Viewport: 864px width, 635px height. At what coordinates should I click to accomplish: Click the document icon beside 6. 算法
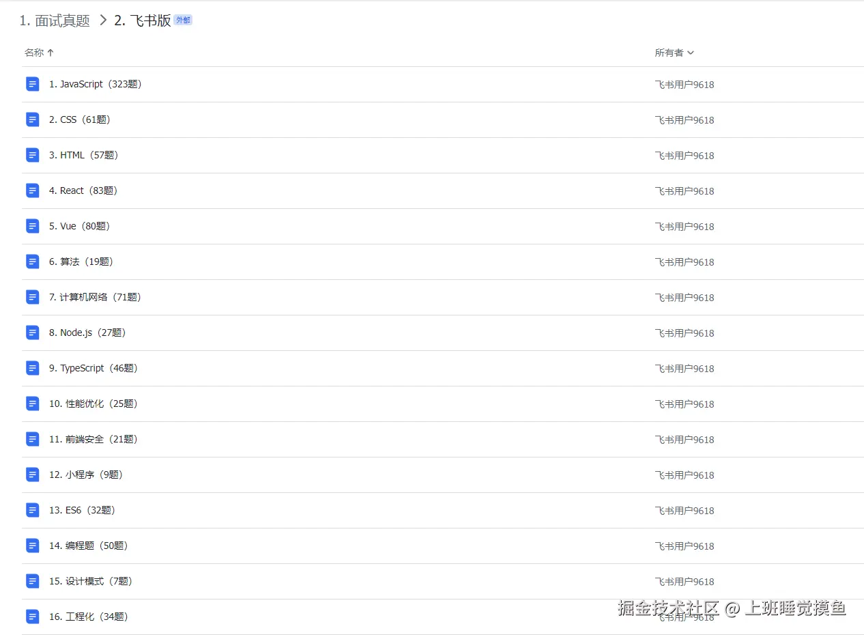[x=33, y=262]
